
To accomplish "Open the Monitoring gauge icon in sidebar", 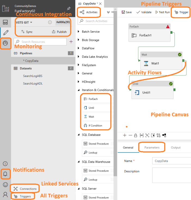I will click(5, 43).
